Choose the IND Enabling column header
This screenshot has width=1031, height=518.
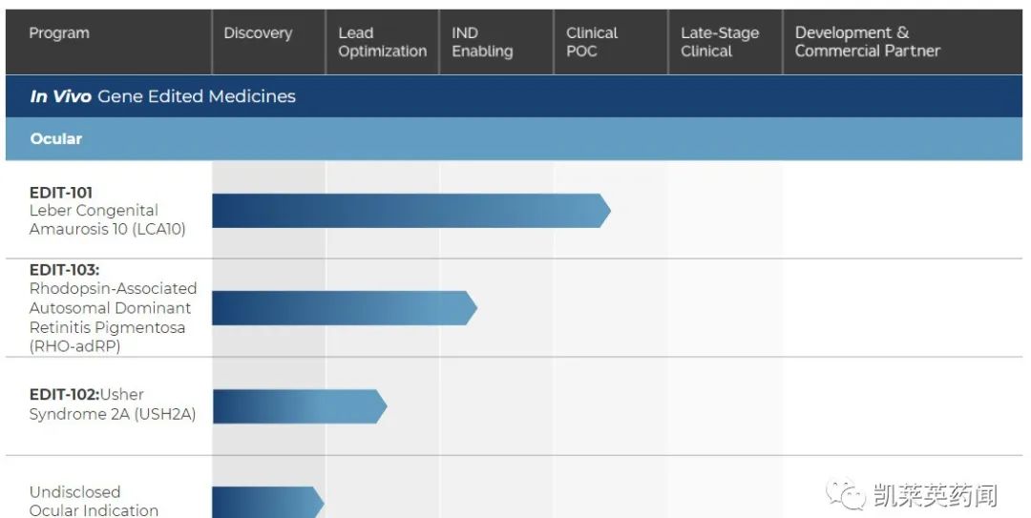point(482,42)
